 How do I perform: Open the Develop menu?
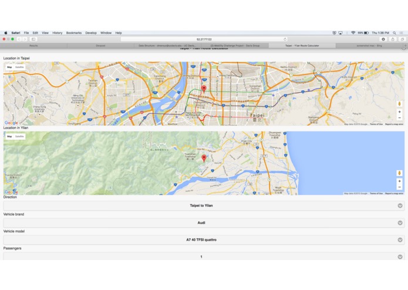click(x=91, y=33)
